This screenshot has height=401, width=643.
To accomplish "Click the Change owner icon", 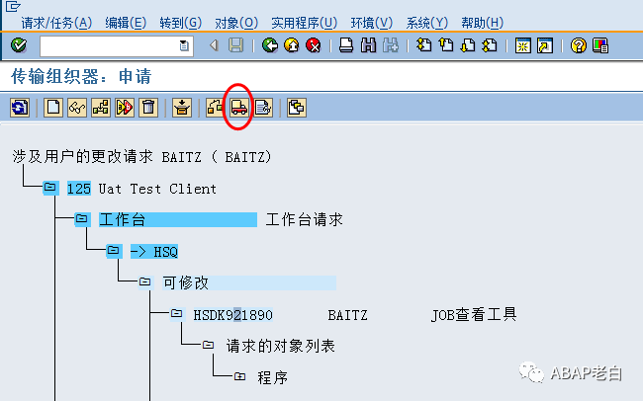I will pyautogui.click(x=215, y=108).
